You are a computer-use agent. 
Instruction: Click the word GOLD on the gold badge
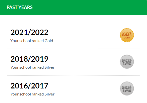coord(127,38)
